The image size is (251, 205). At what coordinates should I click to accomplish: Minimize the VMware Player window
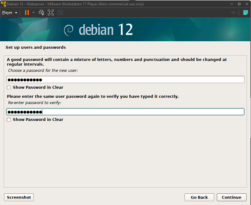pyautogui.click(x=232, y=4)
